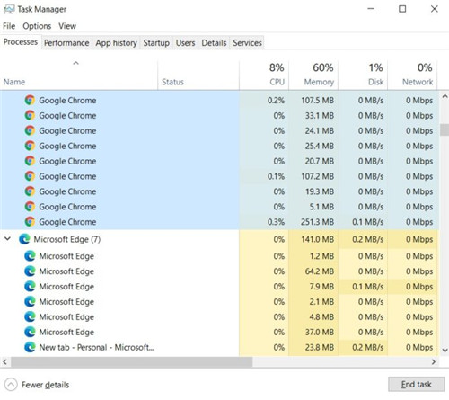
Task: Click the Edge icon on the 1.2 MB row
Action: pyautogui.click(x=30, y=256)
